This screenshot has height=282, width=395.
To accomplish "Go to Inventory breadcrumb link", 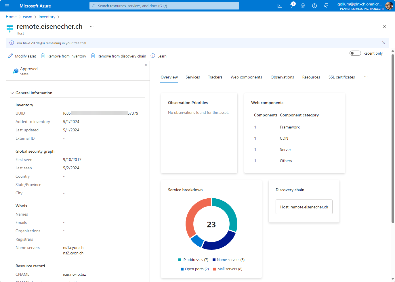I will pyautogui.click(x=47, y=17).
